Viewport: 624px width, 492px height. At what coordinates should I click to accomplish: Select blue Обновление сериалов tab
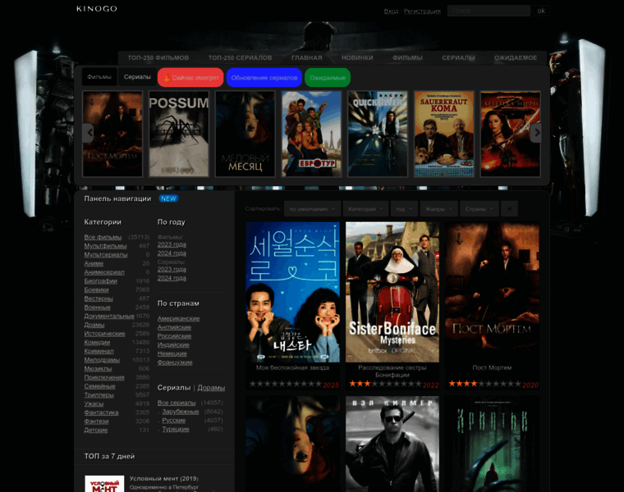point(264,77)
